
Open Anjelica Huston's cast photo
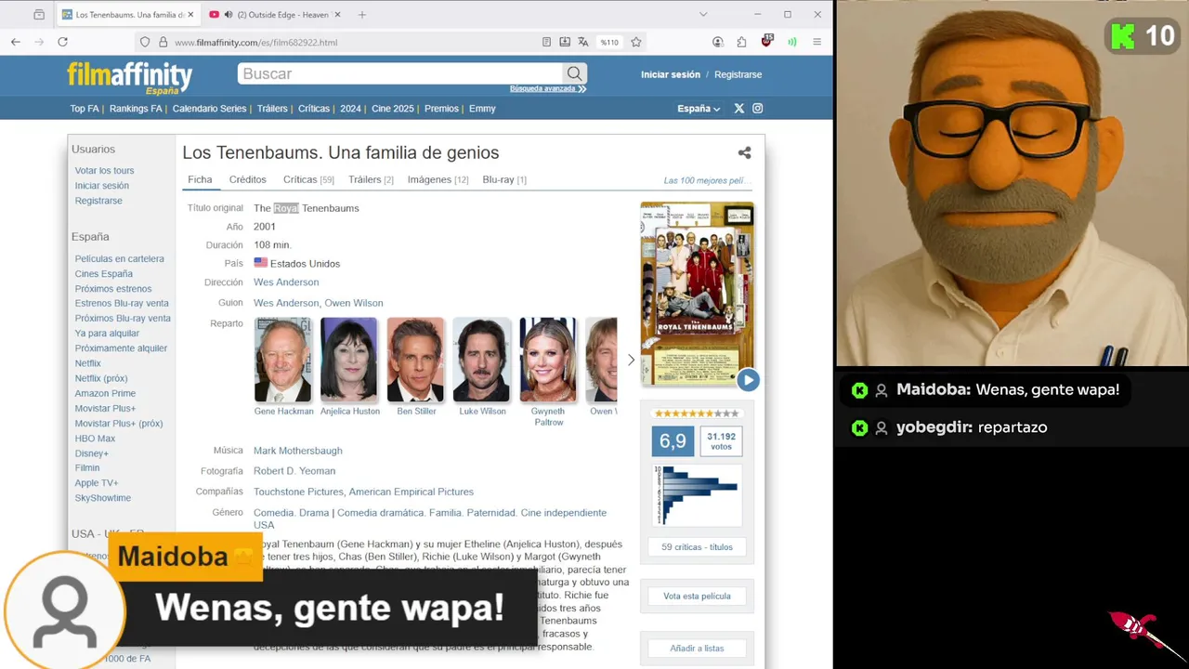pos(349,360)
